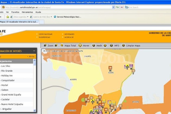This screenshot has width=171, height=114.
Task: Select Grand Hotel España from the list
Action: pos(11,95)
